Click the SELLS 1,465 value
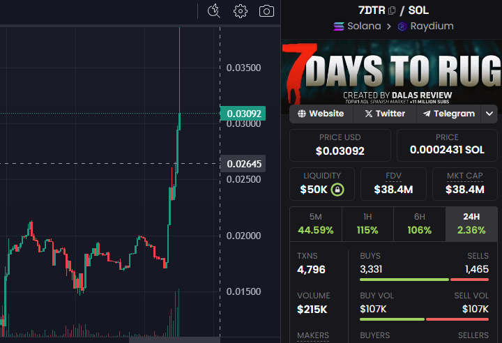502x343 pixels. tap(477, 269)
